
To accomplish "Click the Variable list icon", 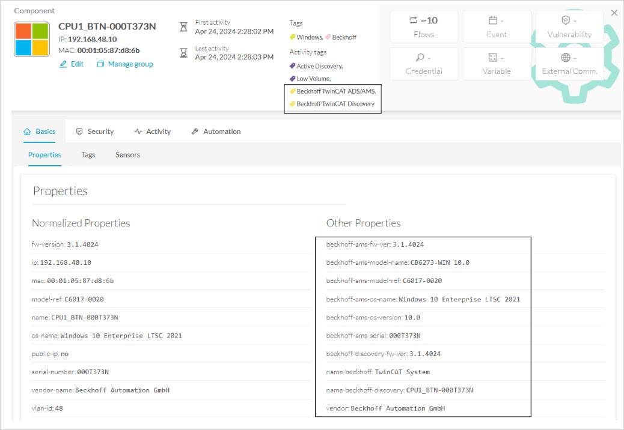I will click(x=493, y=58).
